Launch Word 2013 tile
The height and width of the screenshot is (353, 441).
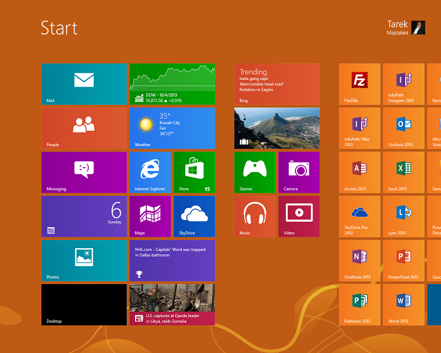[404, 304]
